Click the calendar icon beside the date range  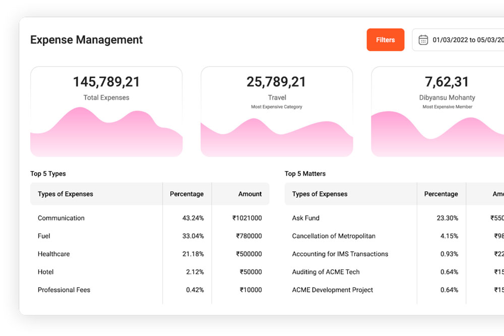[423, 40]
